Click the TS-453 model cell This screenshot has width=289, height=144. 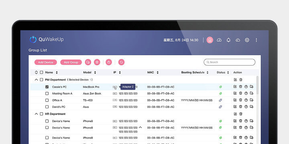click(88, 100)
